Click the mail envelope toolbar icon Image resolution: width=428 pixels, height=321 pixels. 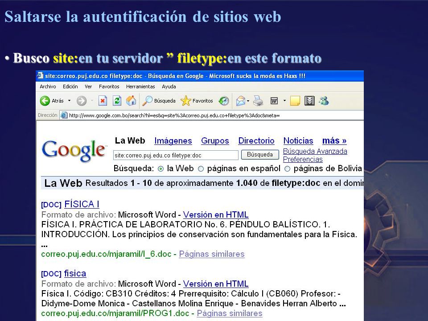(x=240, y=101)
